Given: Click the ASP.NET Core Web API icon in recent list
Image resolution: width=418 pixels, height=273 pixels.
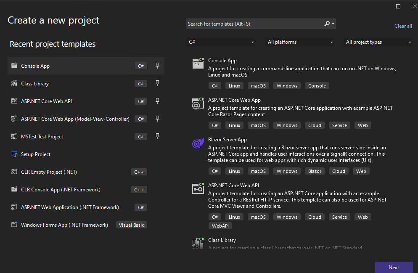Looking at the screenshot, I should point(14,101).
